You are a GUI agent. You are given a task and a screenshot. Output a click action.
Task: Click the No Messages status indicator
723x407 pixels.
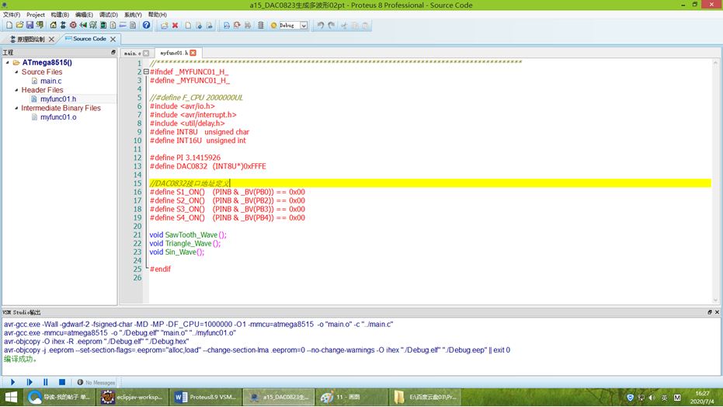96,383
